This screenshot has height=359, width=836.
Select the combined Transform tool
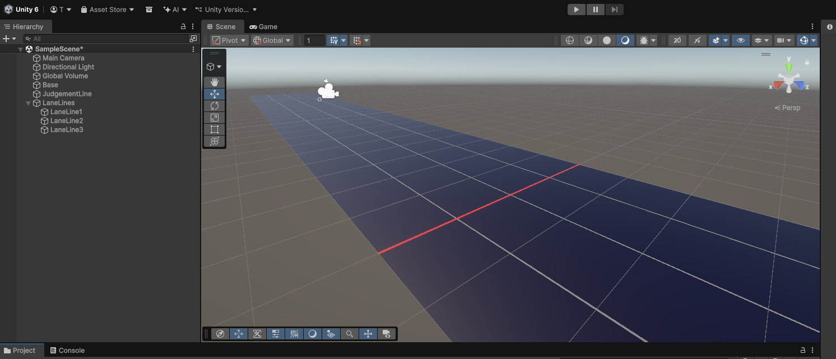tap(214, 141)
